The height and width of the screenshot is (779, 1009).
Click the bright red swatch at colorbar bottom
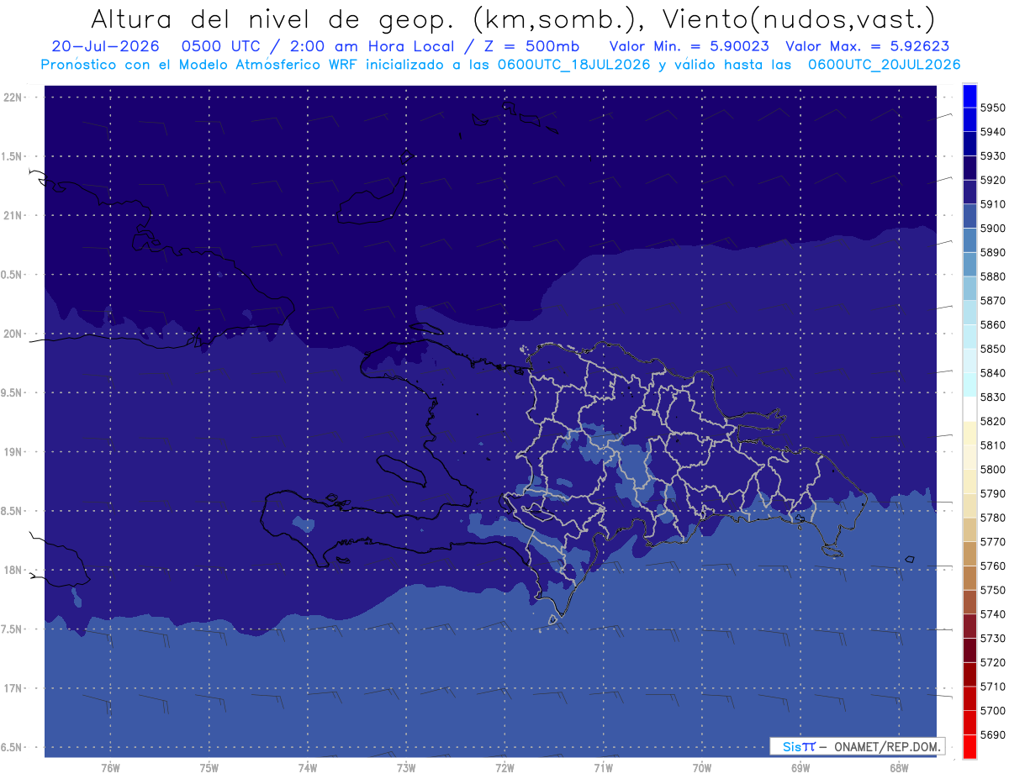coord(969,746)
